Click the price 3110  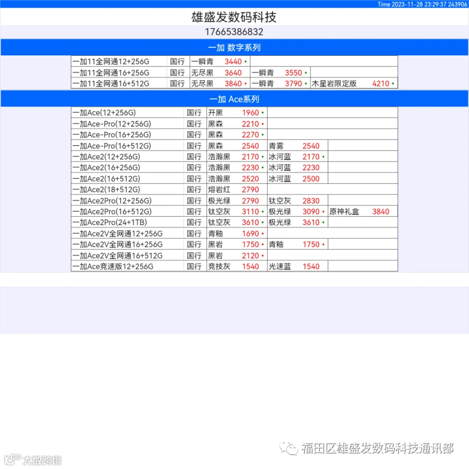coord(250,212)
